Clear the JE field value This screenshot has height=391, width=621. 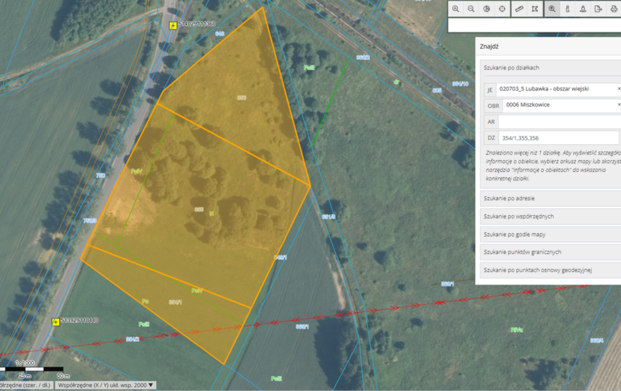[x=618, y=89]
